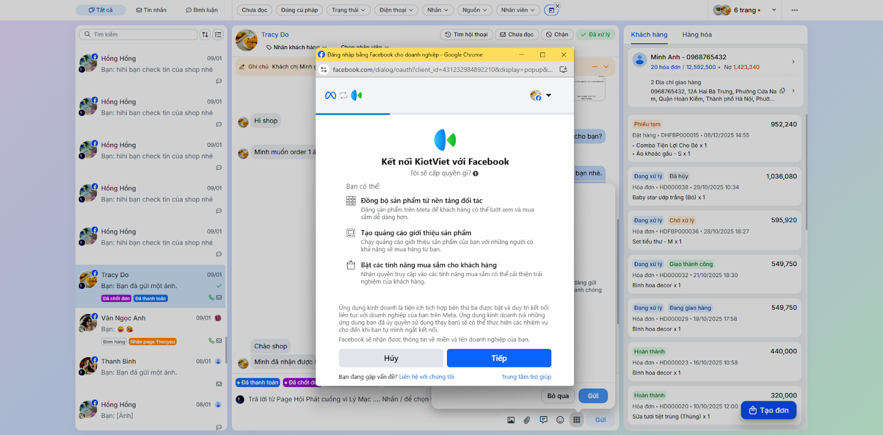Viewport: 883px width, 435px height.
Task: Expand the Trạng thái filter dropdown
Action: click(349, 10)
